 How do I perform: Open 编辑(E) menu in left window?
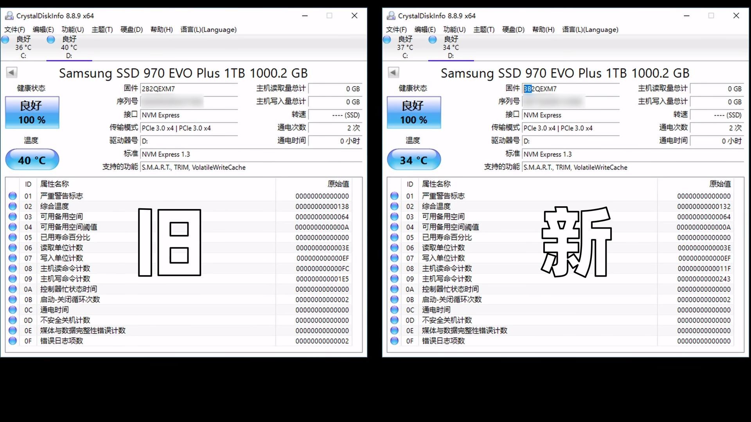[43, 29]
